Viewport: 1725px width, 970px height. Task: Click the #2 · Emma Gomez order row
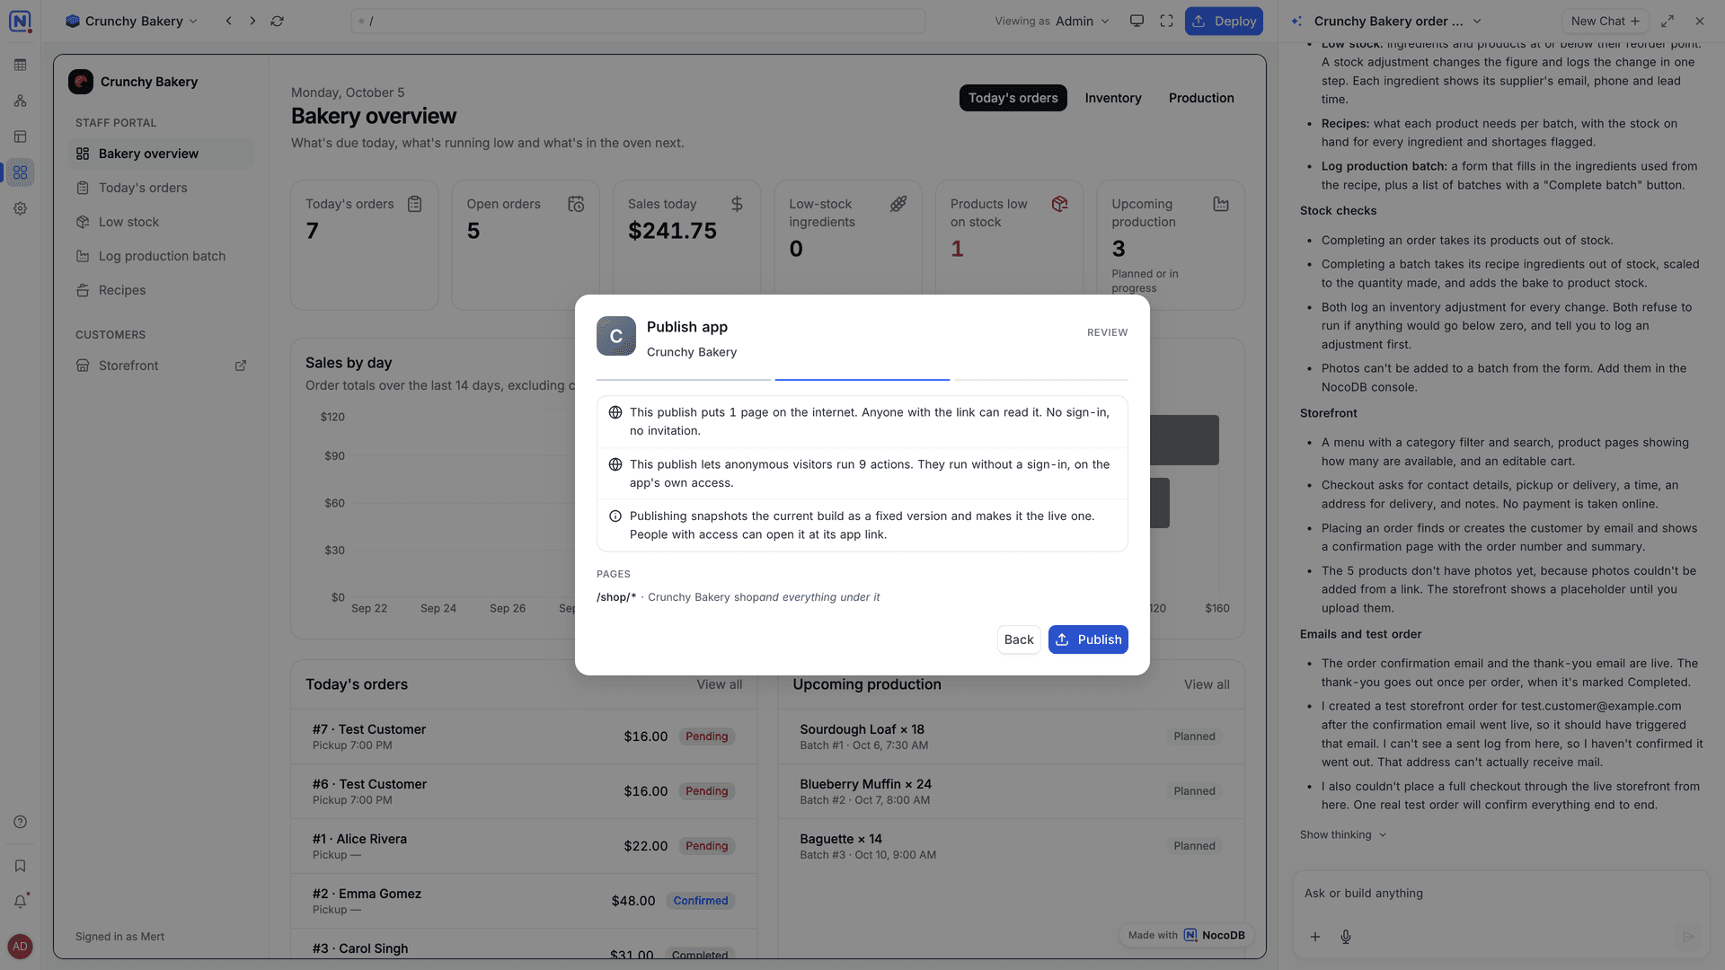tap(524, 901)
